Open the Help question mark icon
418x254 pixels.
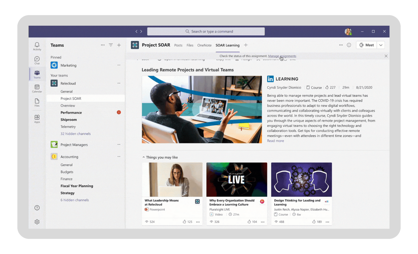[37, 208]
